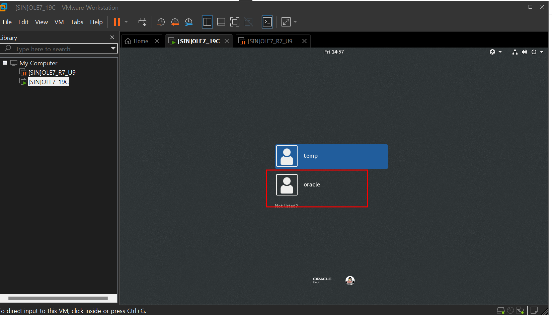The image size is (552, 315).
Task: Open the stretch guest dropdown arrow
Action: 295,22
